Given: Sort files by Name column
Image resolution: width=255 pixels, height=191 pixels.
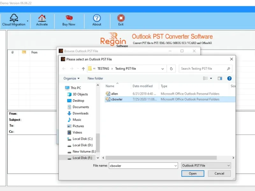Looking at the screenshot, I should tap(110, 86).
